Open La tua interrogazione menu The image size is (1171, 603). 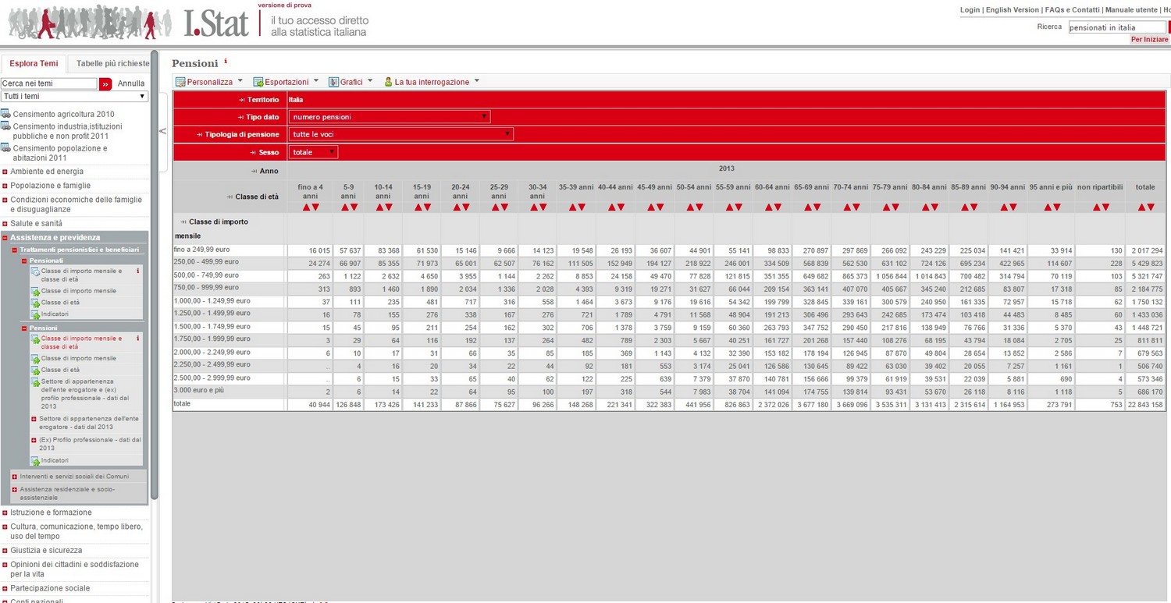(x=431, y=82)
